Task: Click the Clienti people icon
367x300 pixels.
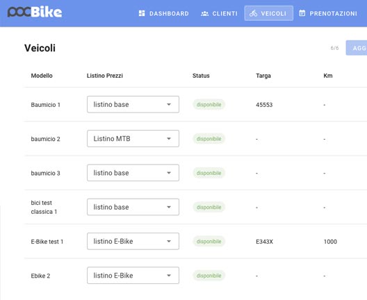Action: 204,14
